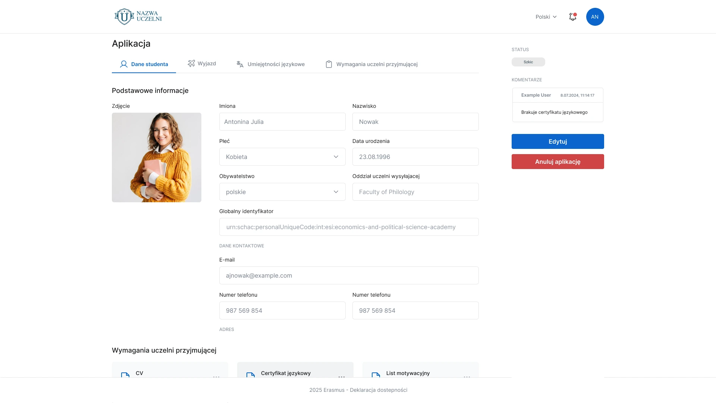Open the notification bell
Image resolution: width=716 pixels, height=403 pixels.
572,17
